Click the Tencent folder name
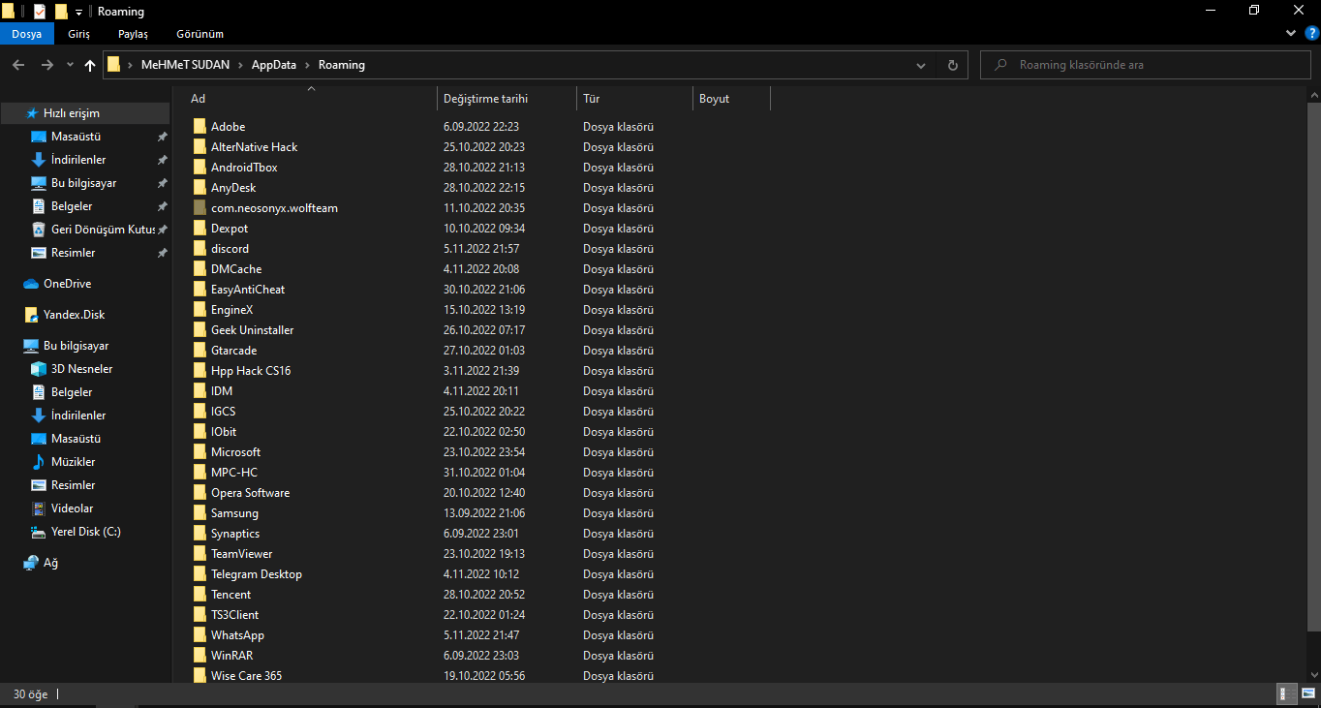Screen dimensions: 1321x708 [230, 595]
